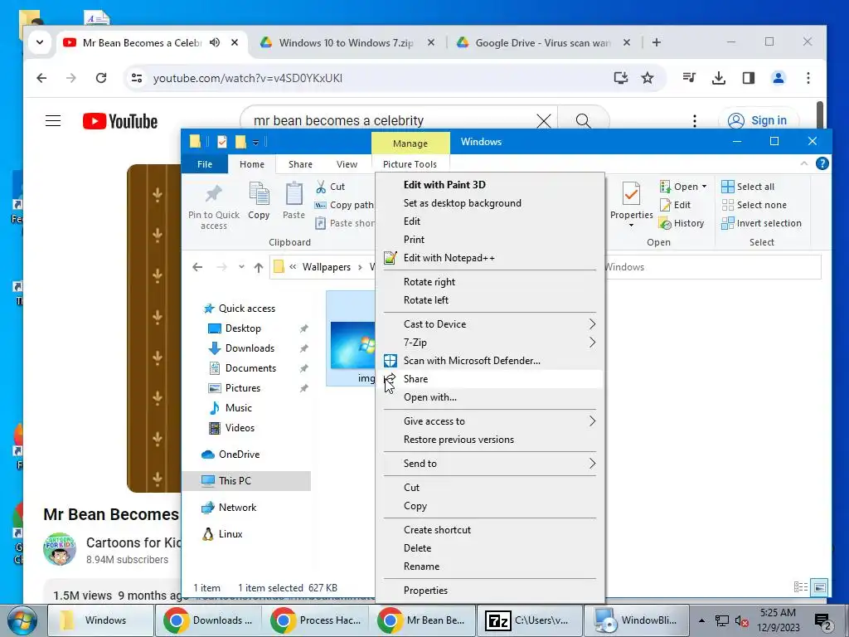Open 7z taskbar window button
This screenshot has height=637, width=849.
(x=530, y=620)
